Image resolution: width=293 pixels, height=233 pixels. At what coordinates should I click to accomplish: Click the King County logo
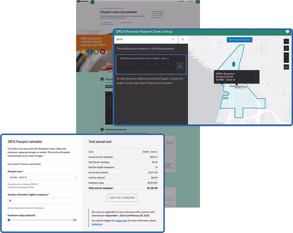[x=83, y=1]
